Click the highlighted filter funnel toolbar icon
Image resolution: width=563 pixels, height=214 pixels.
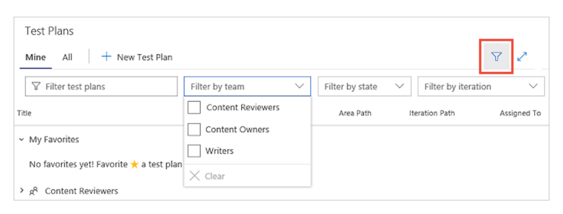click(496, 57)
